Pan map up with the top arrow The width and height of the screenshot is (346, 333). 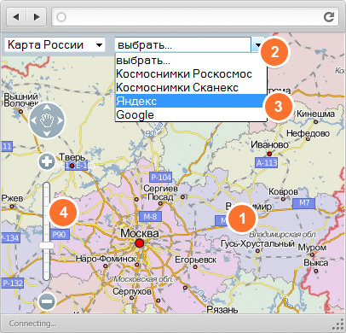click(x=47, y=108)
